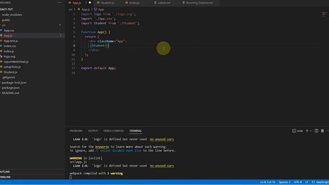The width and height of the screenshot is (329, 185).
Task: Open index.js in the explorer tree
Action: [9, 51]
